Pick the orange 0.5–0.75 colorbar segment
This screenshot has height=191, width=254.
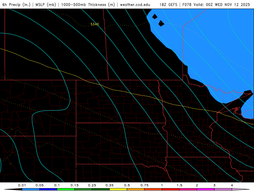pyautogui.click(x=136, y=189)
